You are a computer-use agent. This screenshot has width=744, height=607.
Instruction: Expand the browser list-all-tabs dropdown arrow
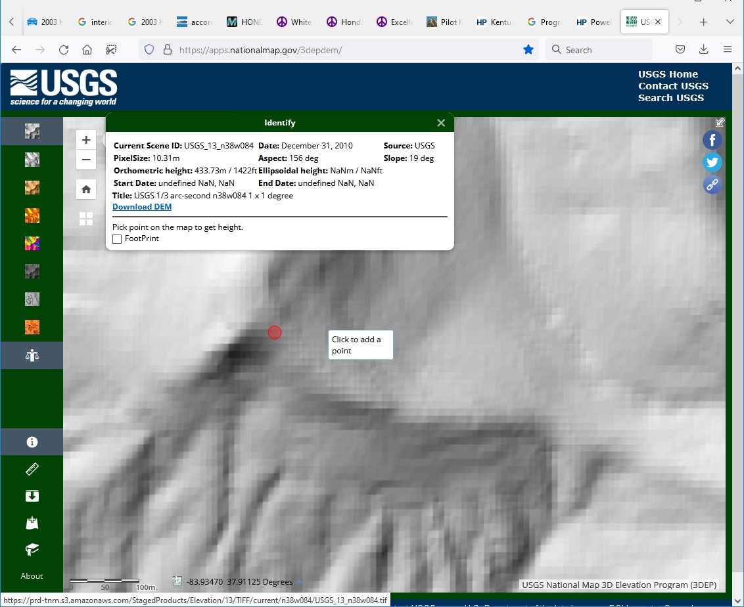click(730, 22)
